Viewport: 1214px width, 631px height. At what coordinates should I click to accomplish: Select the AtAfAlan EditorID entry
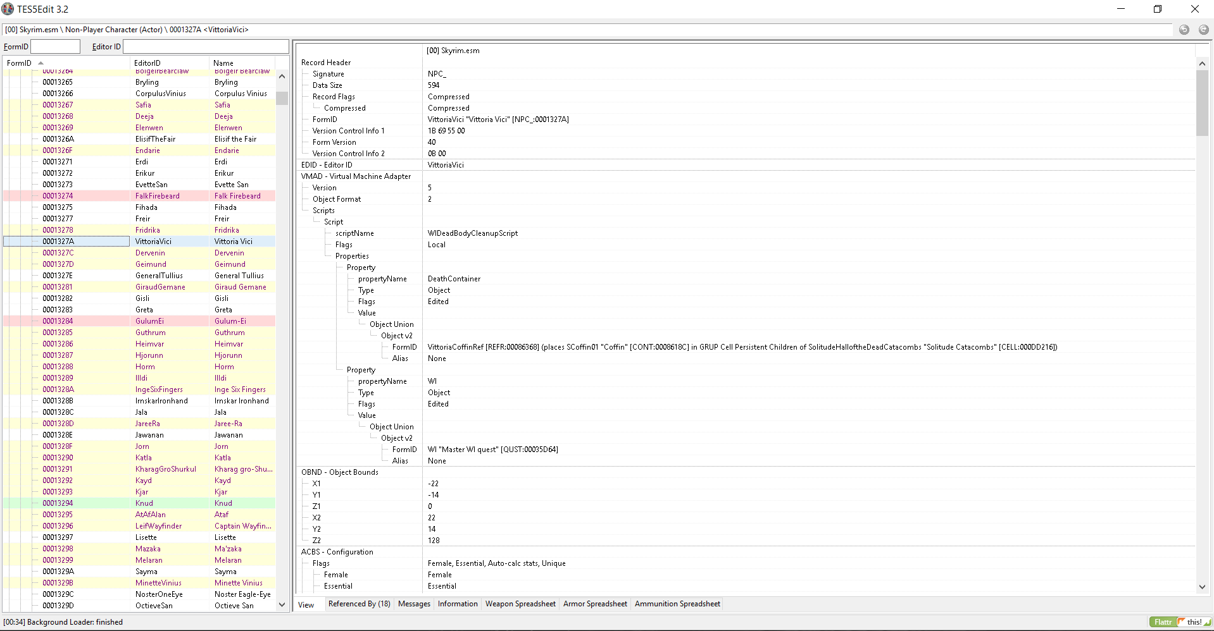click(151, 515)
